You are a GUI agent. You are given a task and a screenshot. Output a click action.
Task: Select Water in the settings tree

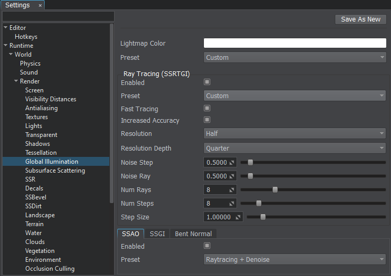tap(34, 233)
